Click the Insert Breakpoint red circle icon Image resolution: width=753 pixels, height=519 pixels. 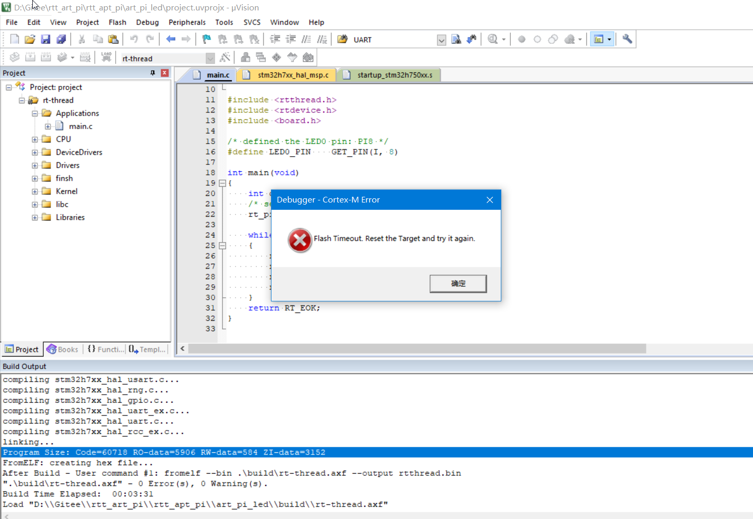coord(522,39)
